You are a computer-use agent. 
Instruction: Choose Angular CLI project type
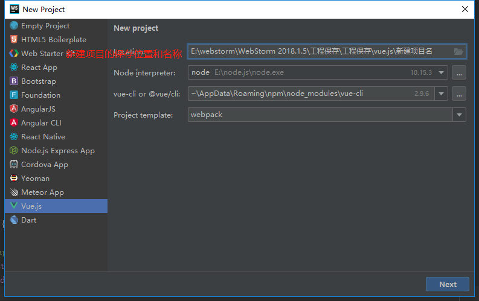56,123
